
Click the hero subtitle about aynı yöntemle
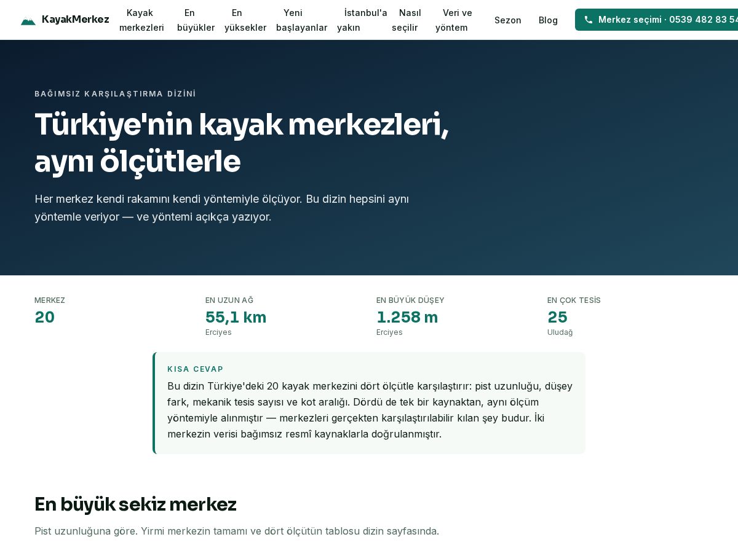click(222, 208)
